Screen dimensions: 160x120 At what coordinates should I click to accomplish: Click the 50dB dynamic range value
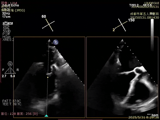[x=6, y=31]
